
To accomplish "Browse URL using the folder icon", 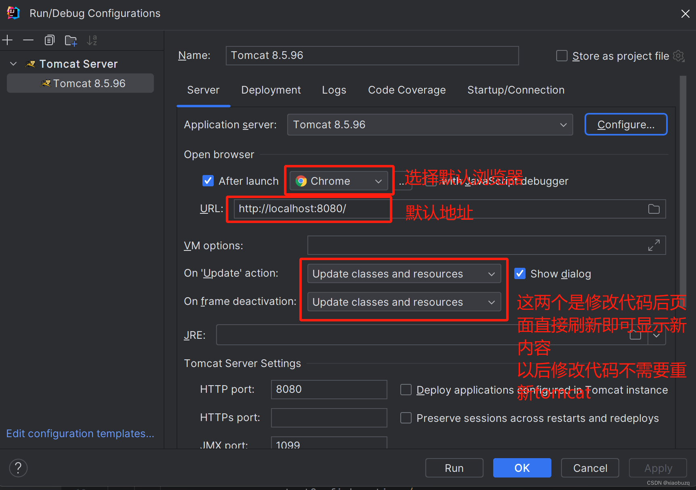I will point(654,209).
